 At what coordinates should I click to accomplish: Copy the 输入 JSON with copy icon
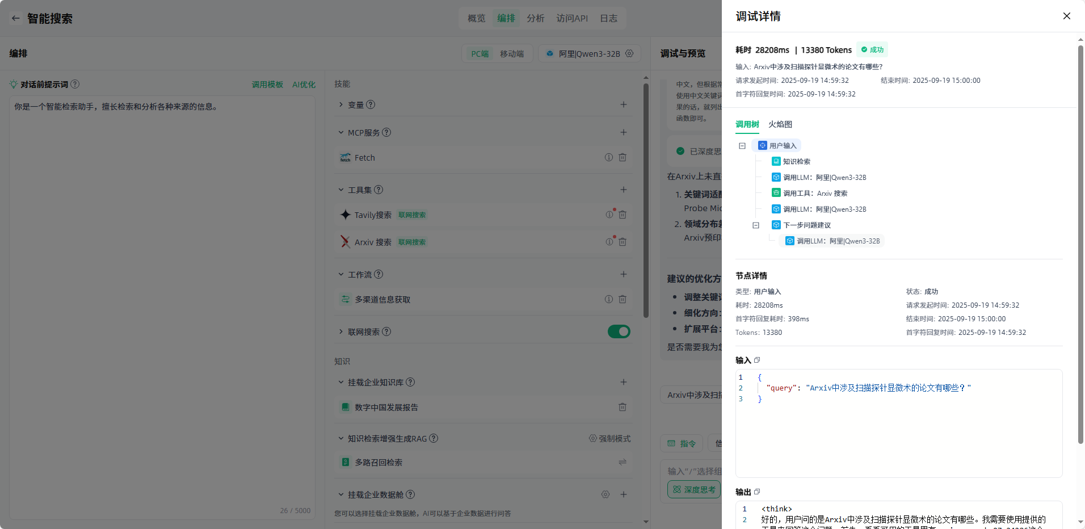(x=757, y=360)
